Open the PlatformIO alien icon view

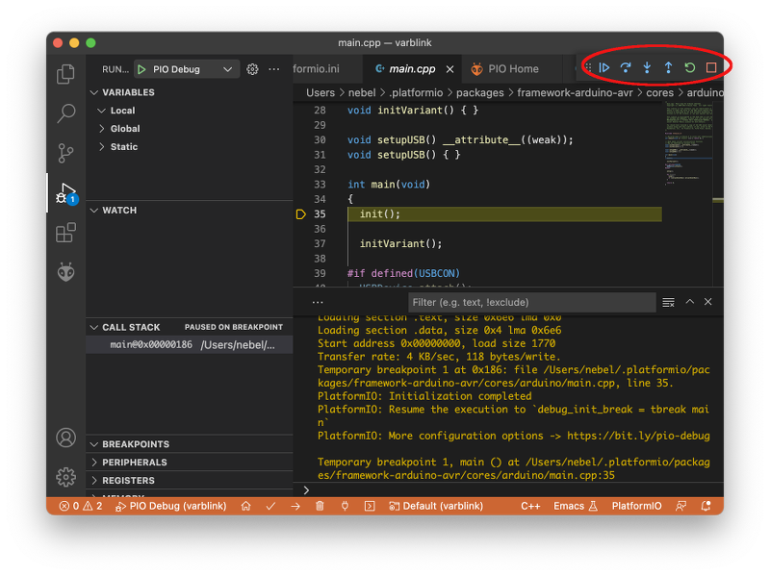point(65,271)
